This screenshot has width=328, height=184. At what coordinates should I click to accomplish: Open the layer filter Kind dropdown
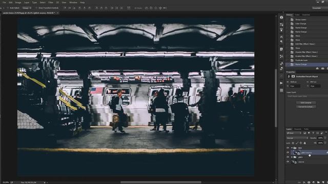294,133
